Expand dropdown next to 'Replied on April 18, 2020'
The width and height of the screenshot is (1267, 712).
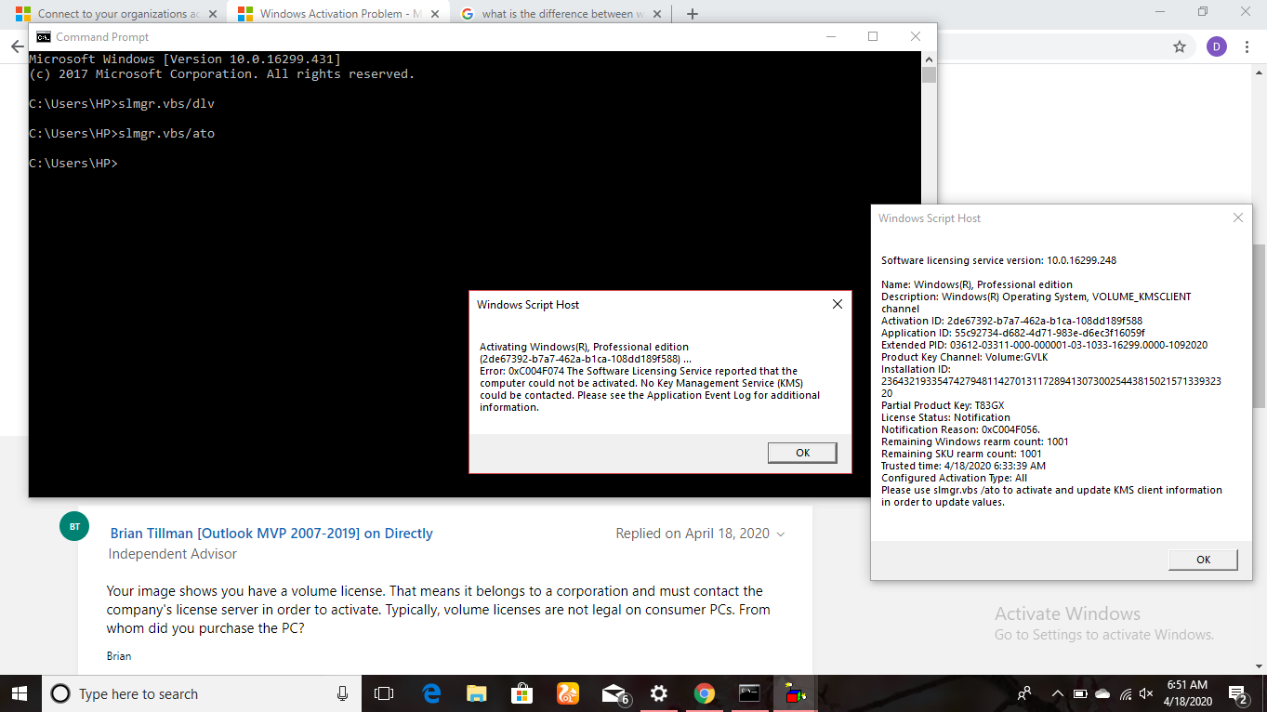780,534
